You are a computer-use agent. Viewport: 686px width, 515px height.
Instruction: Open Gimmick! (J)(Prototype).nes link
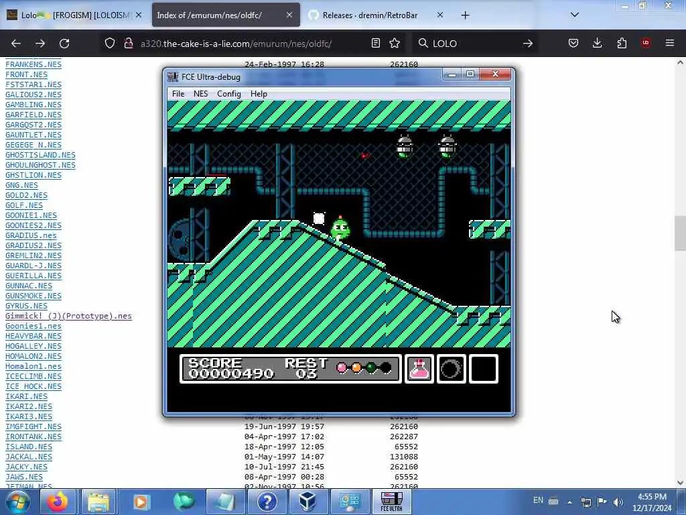pos(68,316)
